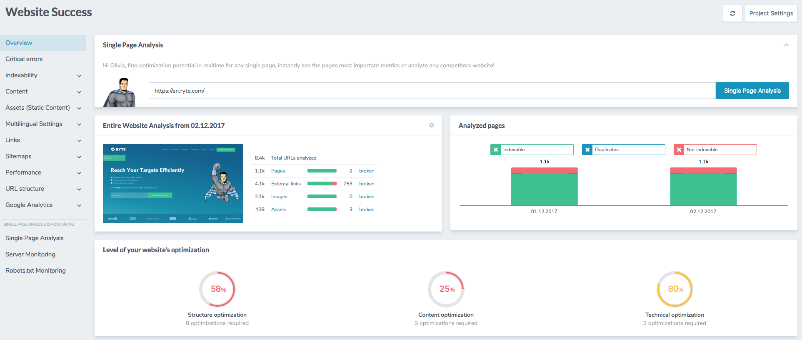The image size is (802, 340).
Task: Click the Structure optimization label
Action: (x=217, y=315)
